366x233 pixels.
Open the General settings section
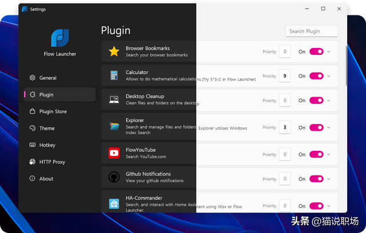[x=47, y=78]
